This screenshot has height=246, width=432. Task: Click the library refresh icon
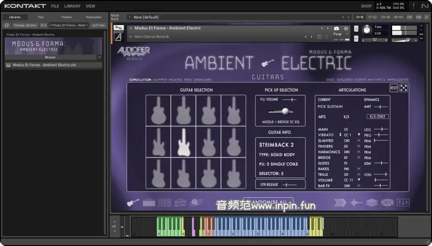(7, 25)
